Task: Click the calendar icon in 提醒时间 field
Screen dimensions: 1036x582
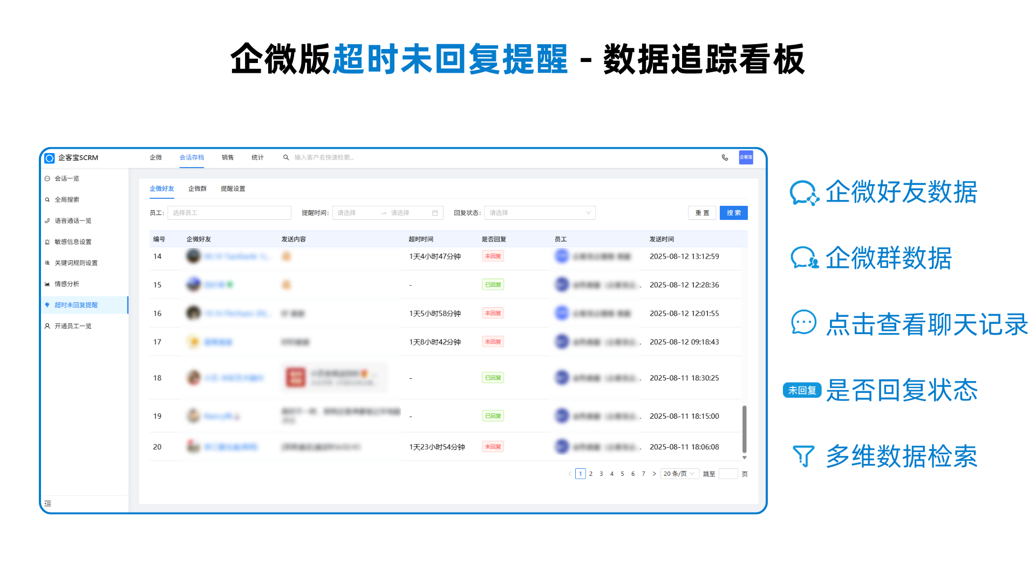Action: 435,213
